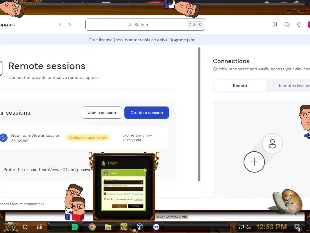Select the New TeamViewer session title
This screenshot has height=233, width=310.
(x=36, y=135)
